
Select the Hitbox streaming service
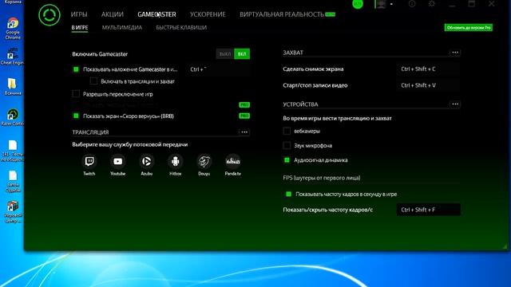pos(176,161)
